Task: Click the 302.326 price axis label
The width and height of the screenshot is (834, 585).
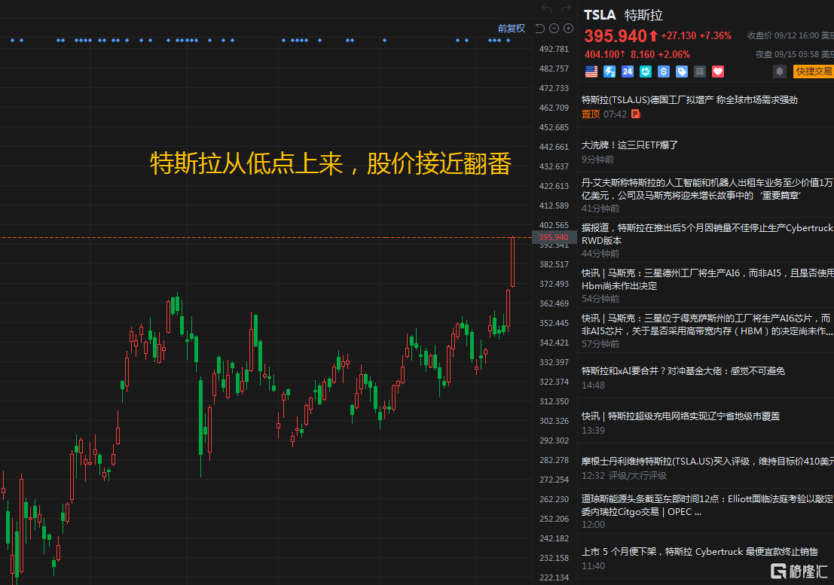Action: coord(554,421)
